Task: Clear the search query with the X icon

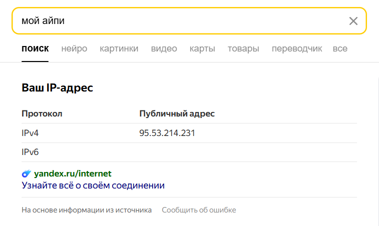Action: (x=353, y=20)
